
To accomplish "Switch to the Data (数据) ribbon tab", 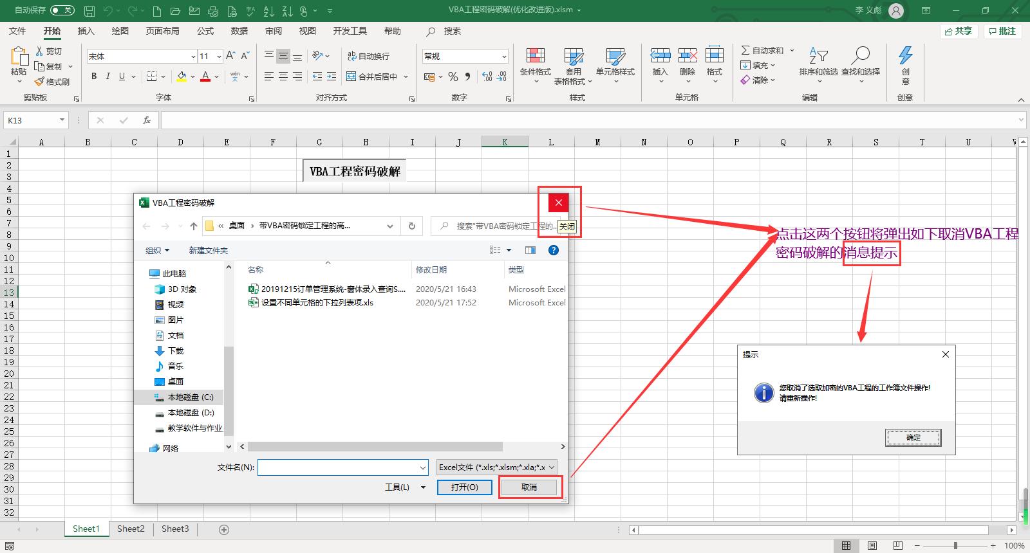I will tap(239, 31).
